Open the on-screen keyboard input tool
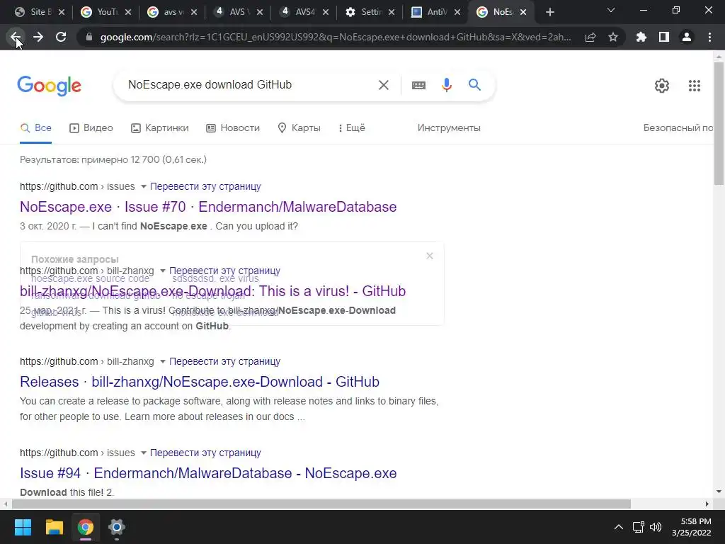This screenshot has height=544, width=725. click(x=418, y=85)
